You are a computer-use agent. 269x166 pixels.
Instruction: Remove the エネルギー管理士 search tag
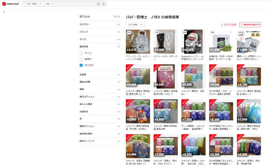[x=40, y=4]
